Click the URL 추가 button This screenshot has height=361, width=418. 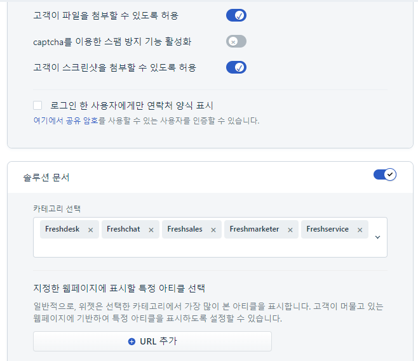tap(152, 341)
